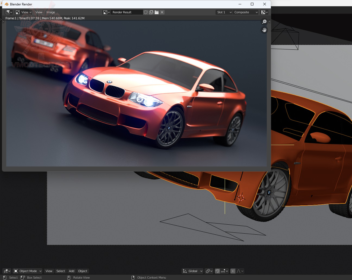The image size is (352, 280).
Task: Open the View menu beside Image
Action: coord(39,12)
